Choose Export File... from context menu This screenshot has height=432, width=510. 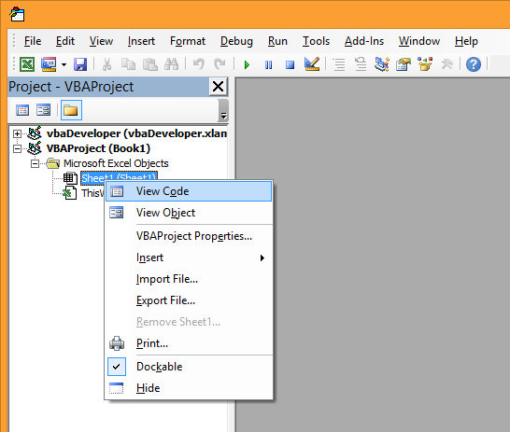[x=189, y=300]
